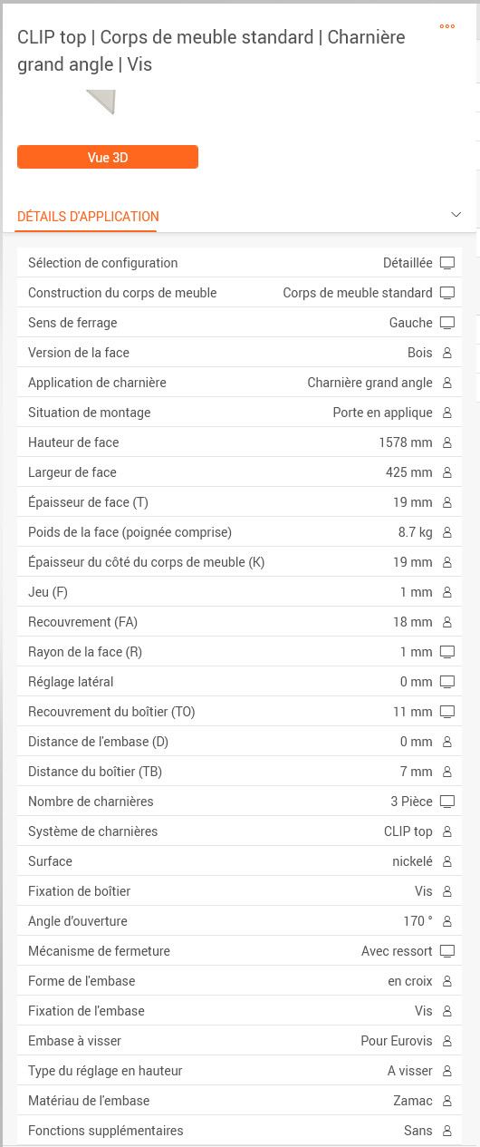The image size is (480, 1147).
Task: Click monitor icon next to Détaillée
Action: coord(446,263)
